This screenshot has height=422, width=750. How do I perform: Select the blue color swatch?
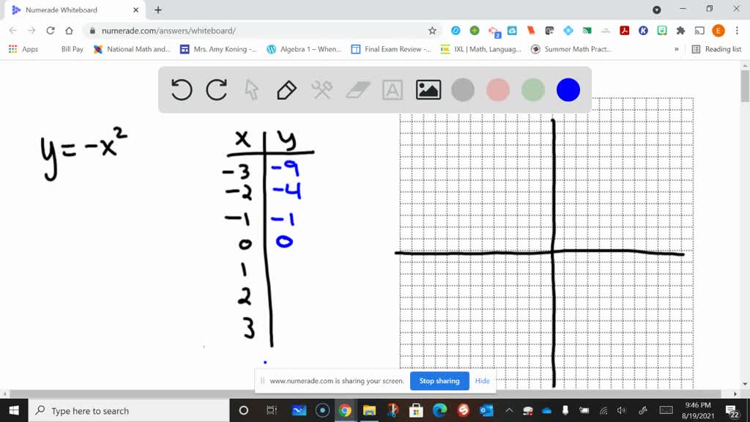point(568,89)
